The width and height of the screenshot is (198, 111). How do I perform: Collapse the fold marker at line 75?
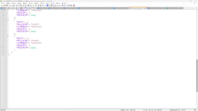(x=8, y=36)
